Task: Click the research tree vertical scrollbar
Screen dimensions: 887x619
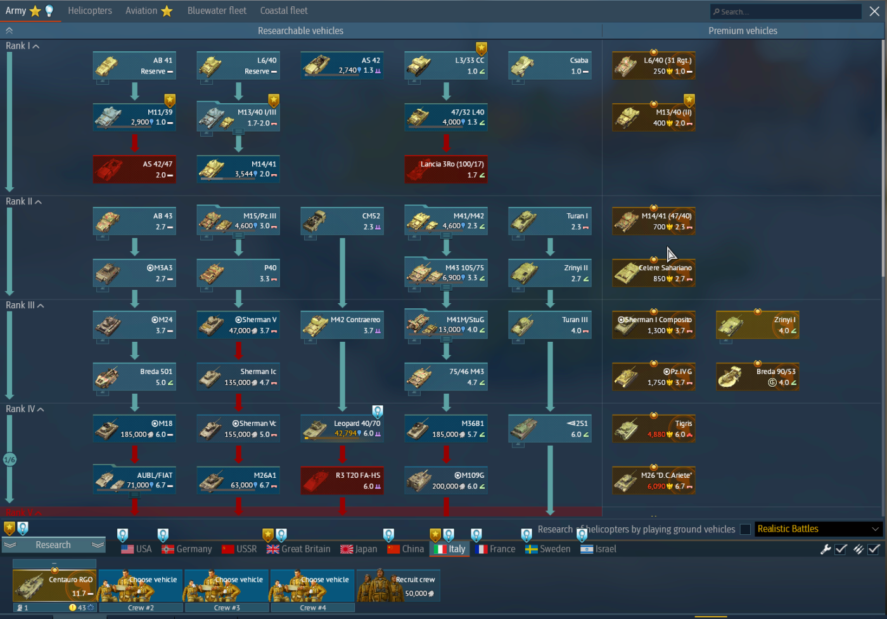Action: [884, 158]
